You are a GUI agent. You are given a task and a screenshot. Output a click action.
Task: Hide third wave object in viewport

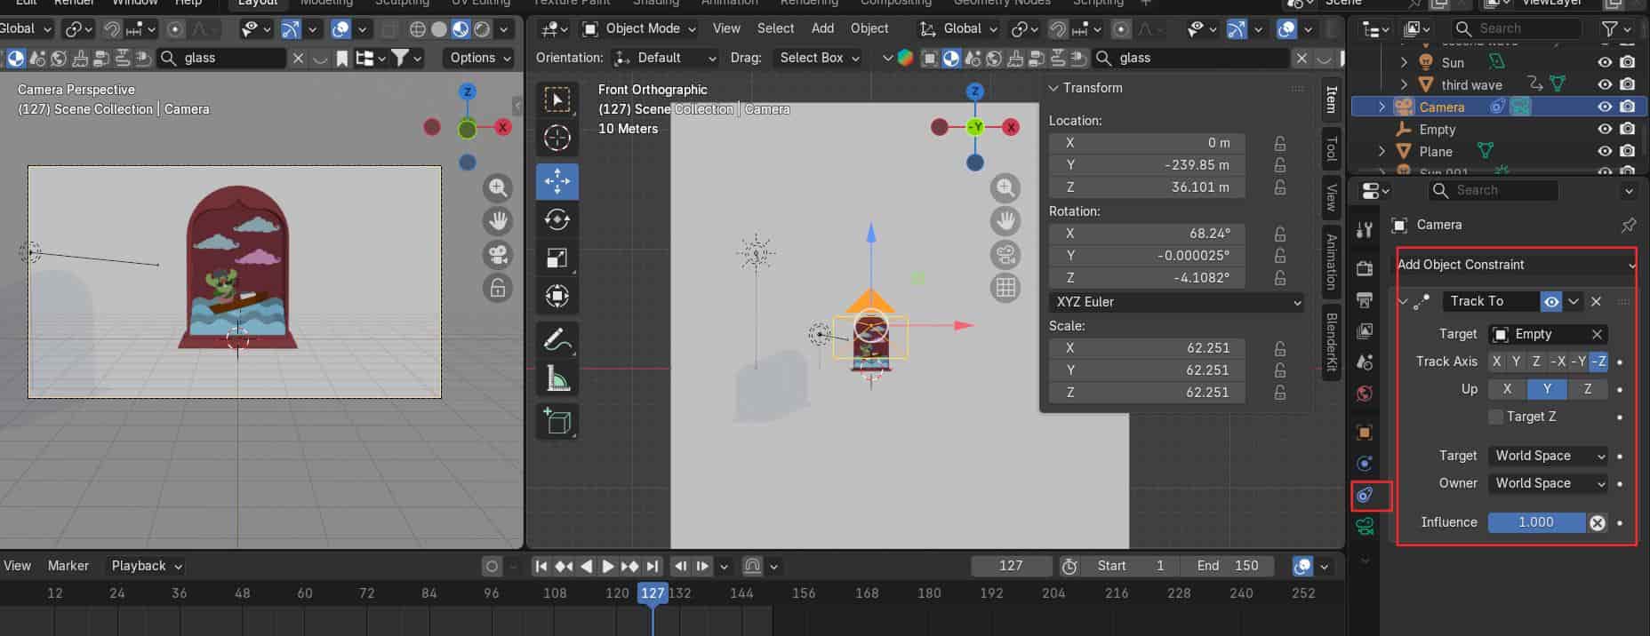coord(1605,84)
